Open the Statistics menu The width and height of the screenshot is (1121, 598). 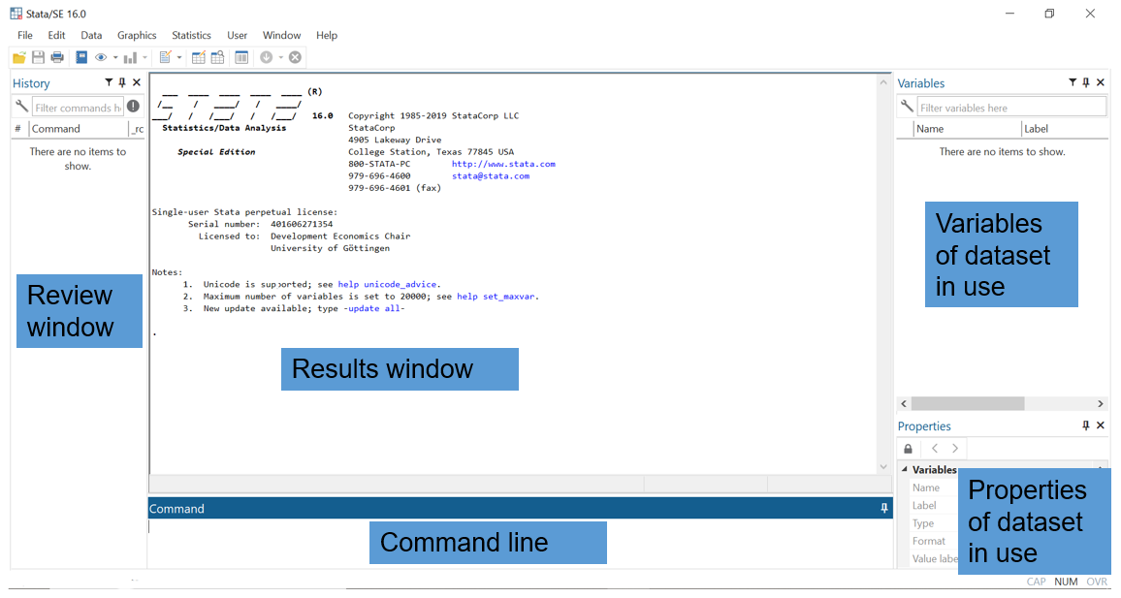pyautogui.click(x=191, y=35)
